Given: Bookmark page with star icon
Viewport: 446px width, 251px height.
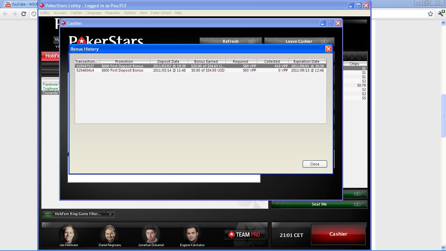Looking at the screenshot, I should point(430,14).
